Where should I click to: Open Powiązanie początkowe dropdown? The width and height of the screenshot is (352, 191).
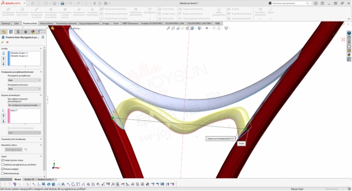(x=24, y=80)
